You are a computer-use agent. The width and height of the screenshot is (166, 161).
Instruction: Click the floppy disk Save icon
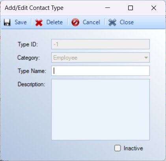pos(7,22)
